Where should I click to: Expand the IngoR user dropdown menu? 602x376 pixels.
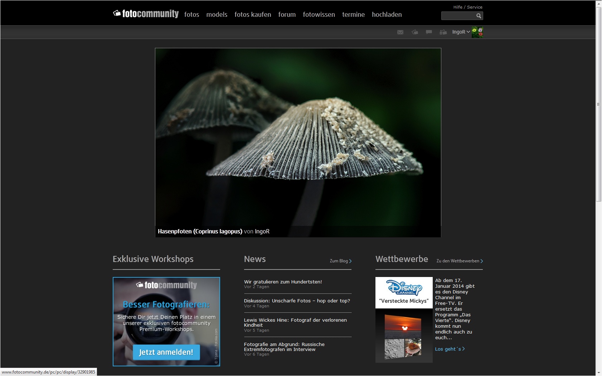461,32
